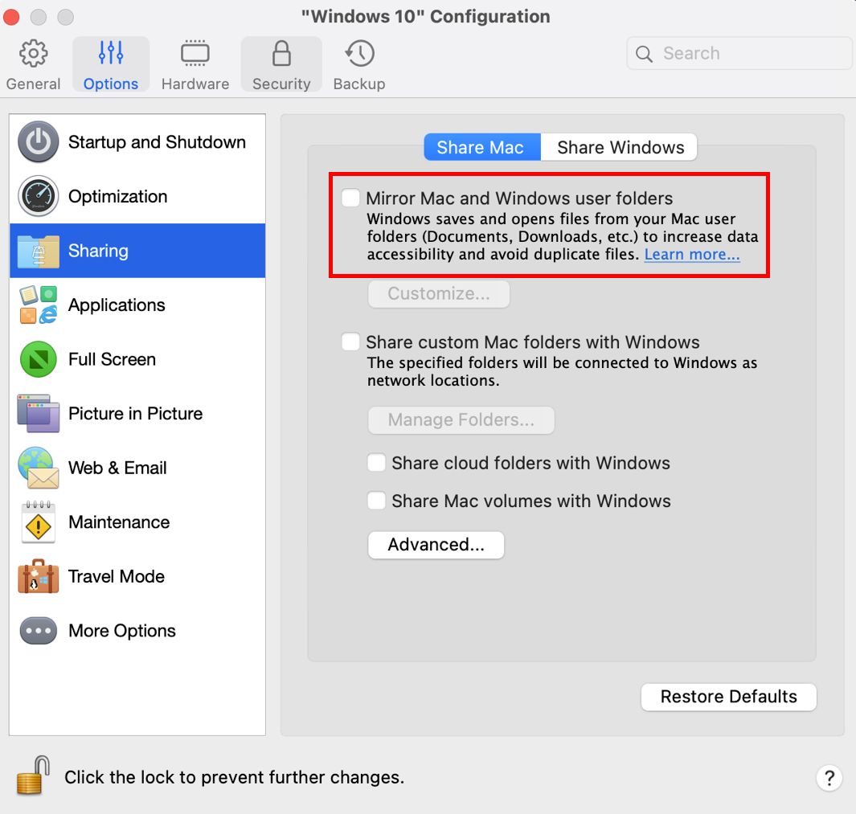
Task: Enable Share custom Mac folders with Windows
Action: tap(350, 342)
